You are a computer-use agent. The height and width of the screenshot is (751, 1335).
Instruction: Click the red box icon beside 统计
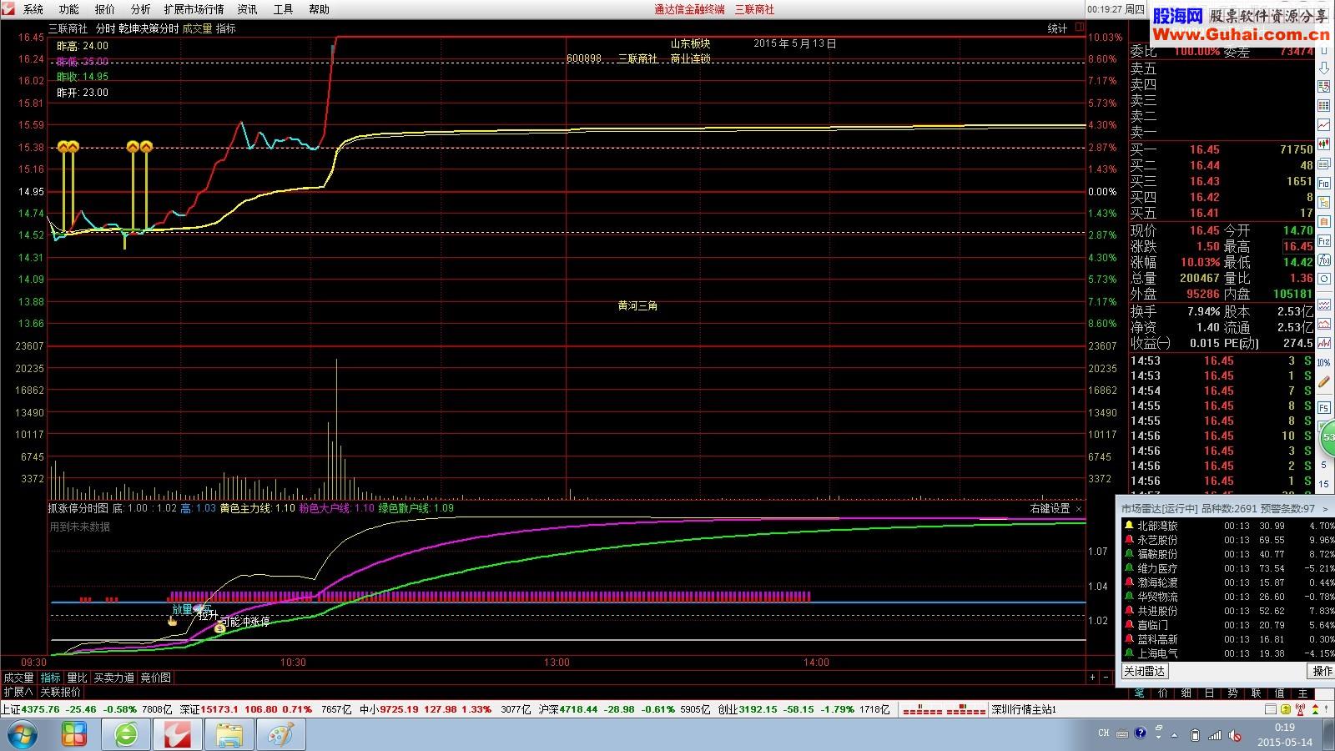1079,28
